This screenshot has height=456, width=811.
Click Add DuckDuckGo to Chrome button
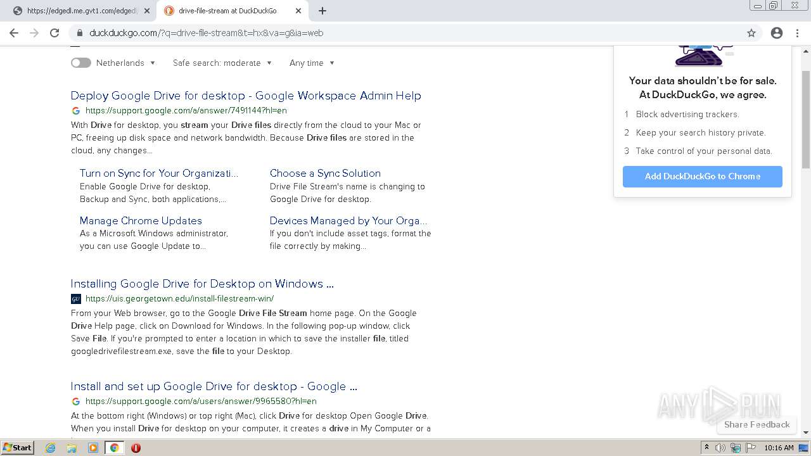point(703,177)
